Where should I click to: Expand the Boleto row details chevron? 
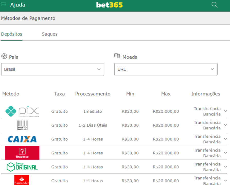tap(226, 125)
